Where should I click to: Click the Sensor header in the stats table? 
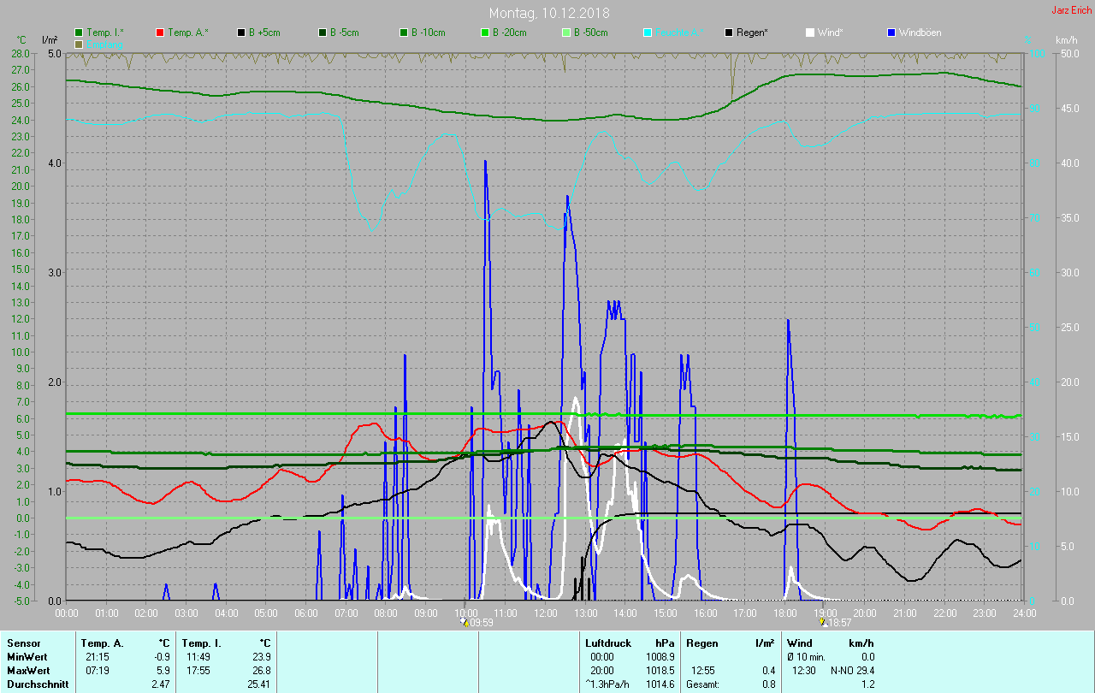coord(23,643)
